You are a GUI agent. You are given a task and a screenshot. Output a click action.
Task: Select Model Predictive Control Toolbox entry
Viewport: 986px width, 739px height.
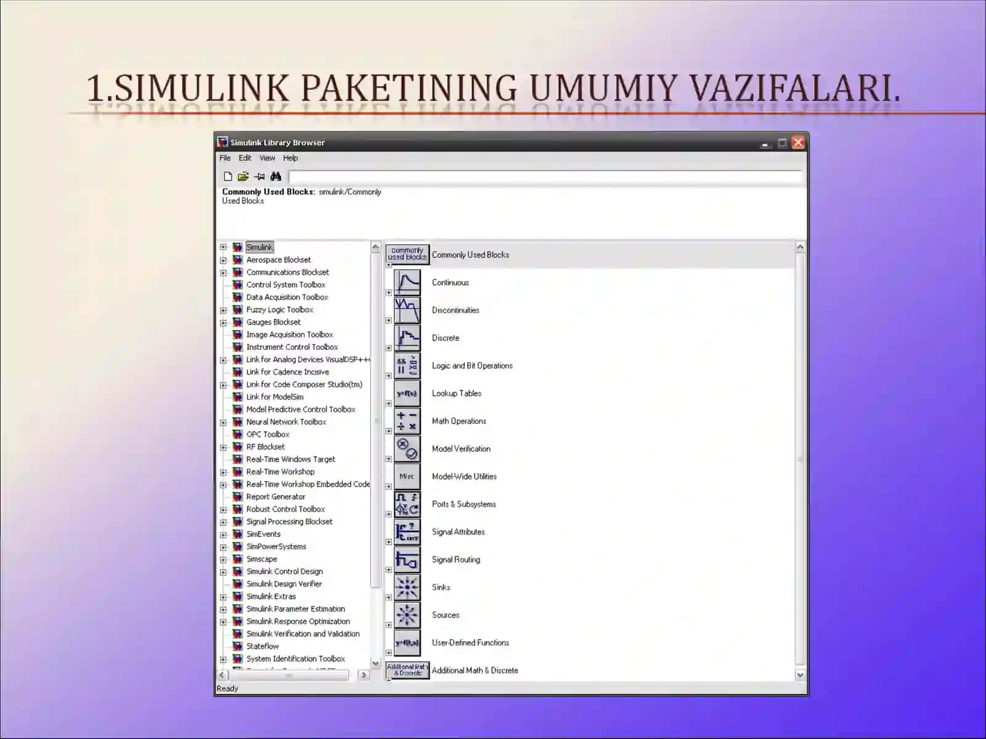point(301,410)
